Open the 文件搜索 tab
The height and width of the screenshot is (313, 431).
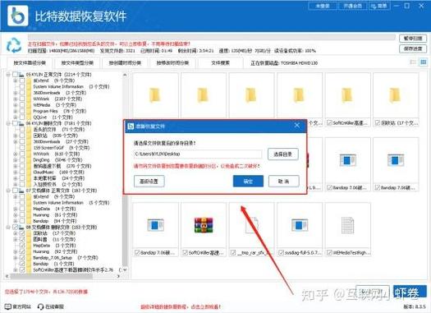coord(220,63)
